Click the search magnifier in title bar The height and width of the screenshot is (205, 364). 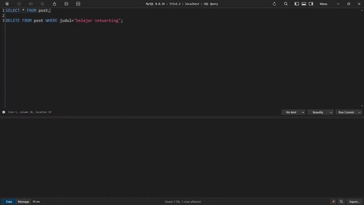[x=286, y=4]
